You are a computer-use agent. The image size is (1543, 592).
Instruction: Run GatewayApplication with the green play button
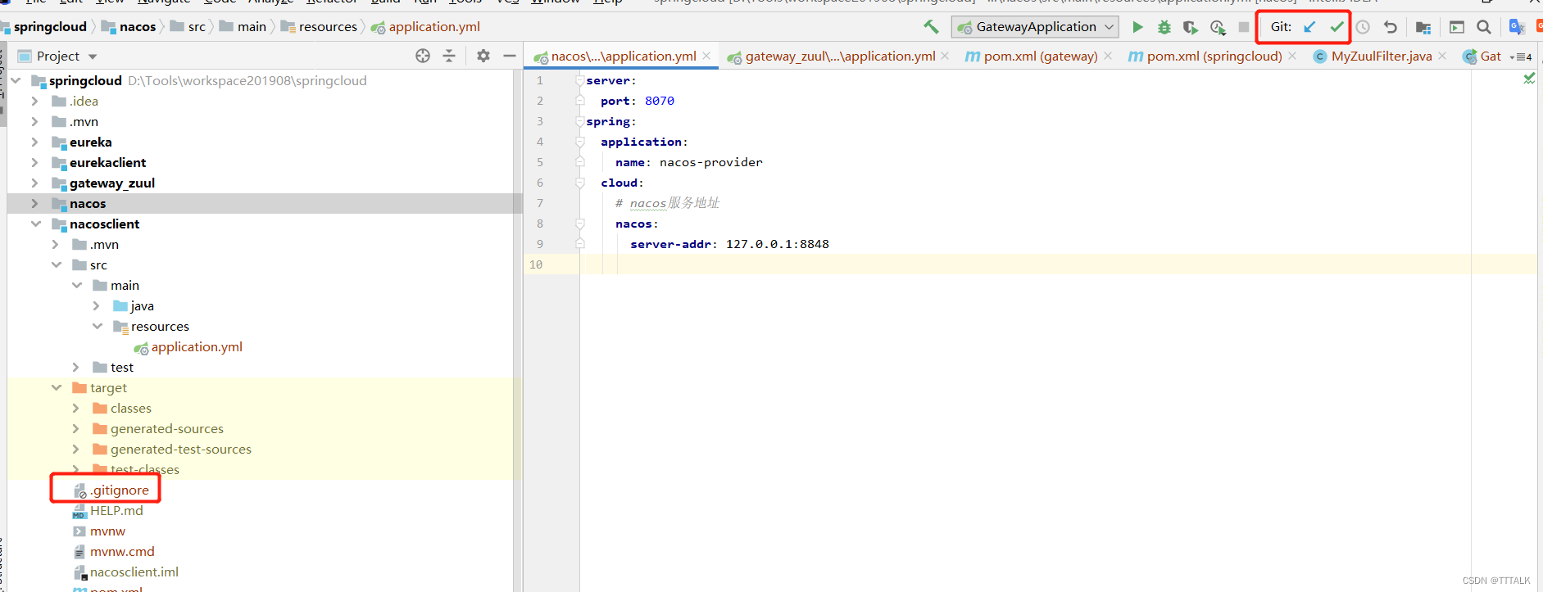click(x=1137, y=27)
